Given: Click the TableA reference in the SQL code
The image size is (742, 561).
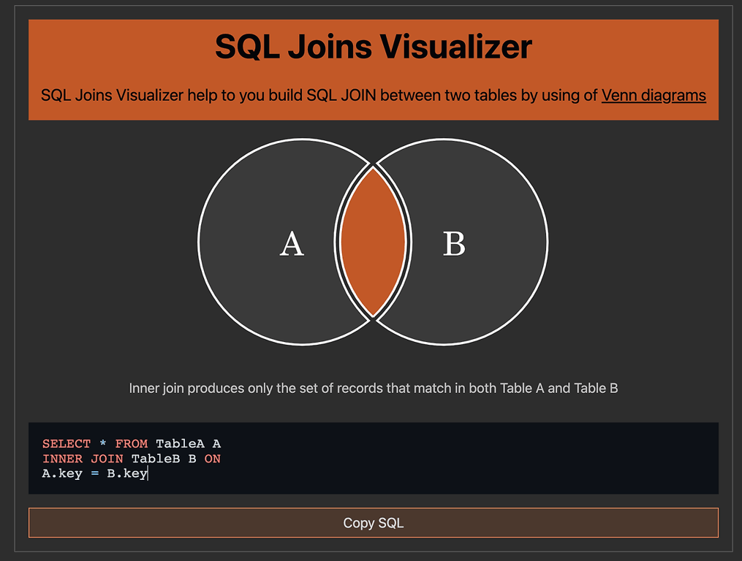Looking at the screenshot, I should 179,443.
